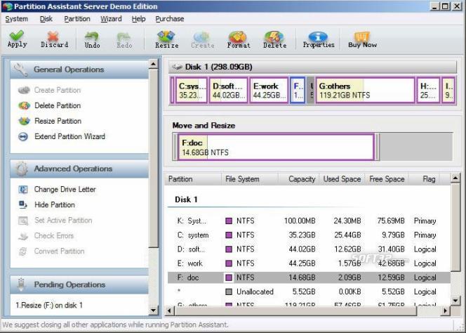The height and width of the screenshot is (333, 466).
Task: Click the Format toolbar icon
Action: point(238,37)
